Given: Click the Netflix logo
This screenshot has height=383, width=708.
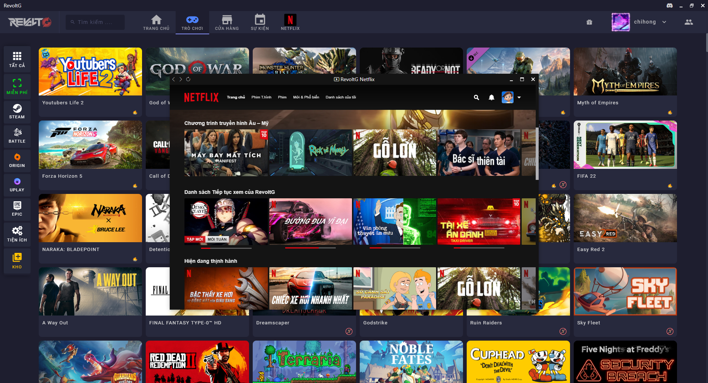Looking at the screenshot, I should tap(201, 97).
